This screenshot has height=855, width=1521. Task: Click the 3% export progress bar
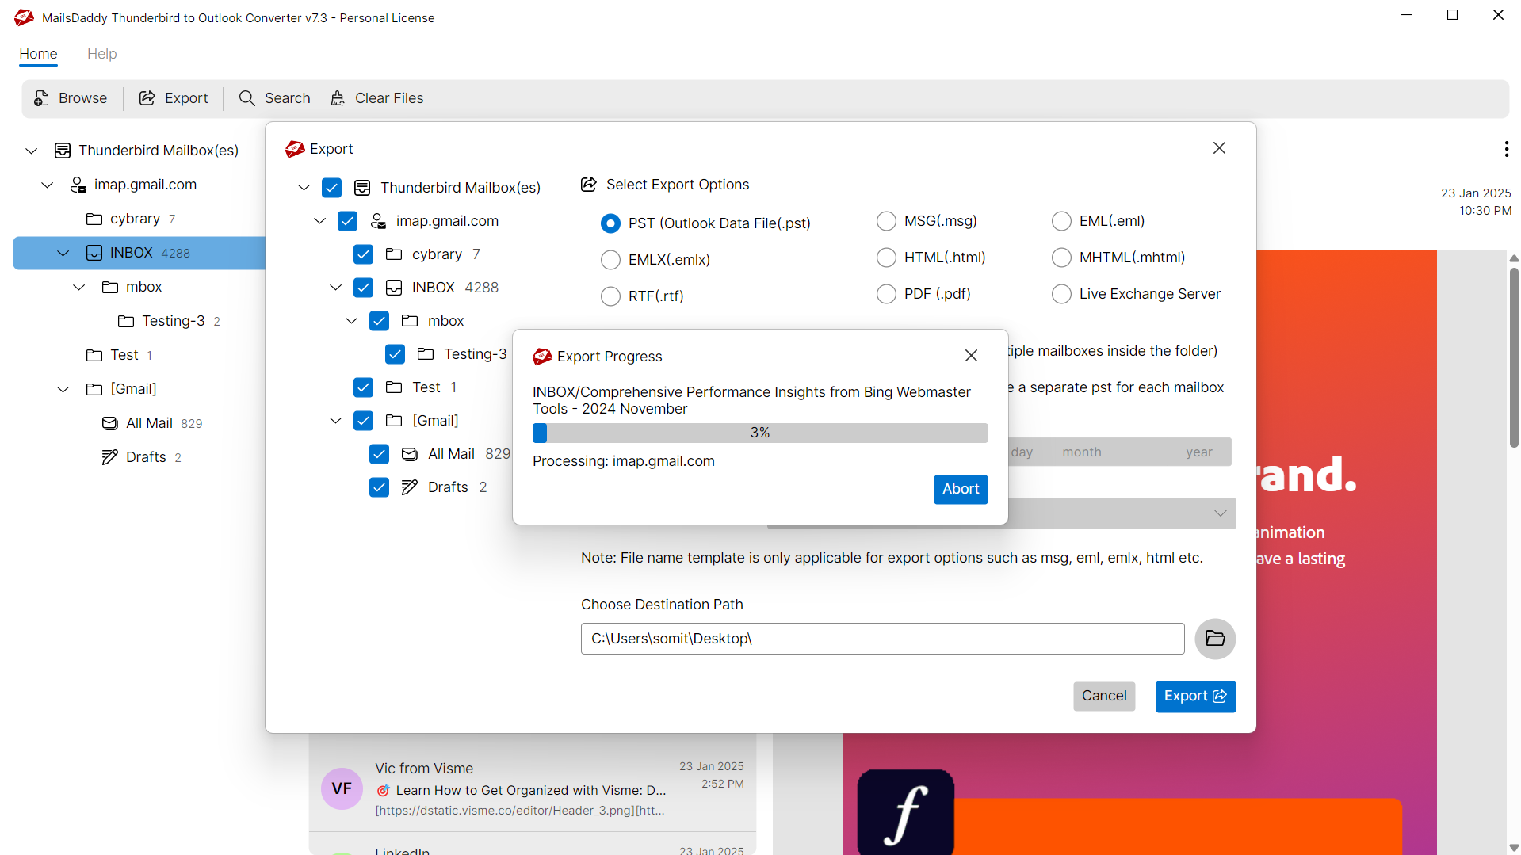(x=760, y=433)
